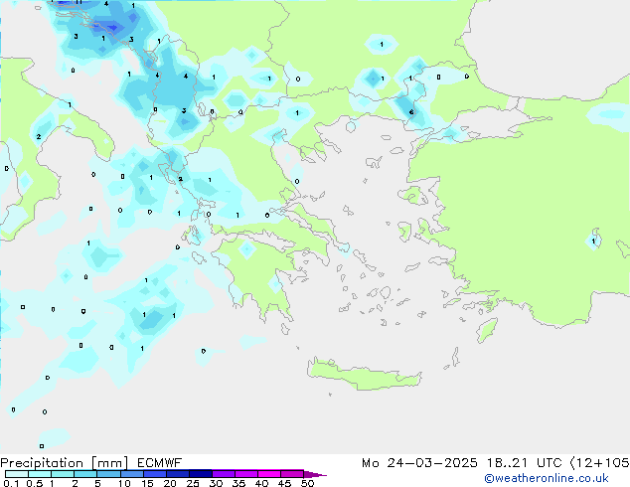Click the '6' precipitation value on the map
The height and width of the screenshot is (487, 630).
pyautogui.click(x=411, y=112)
